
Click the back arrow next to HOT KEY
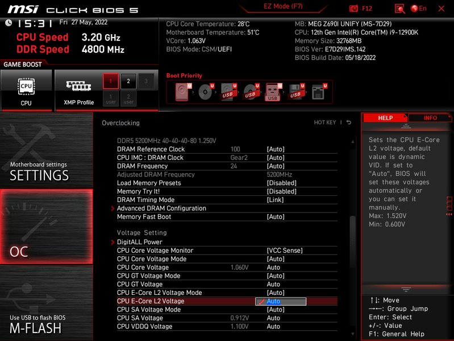[x=349, y=122]
